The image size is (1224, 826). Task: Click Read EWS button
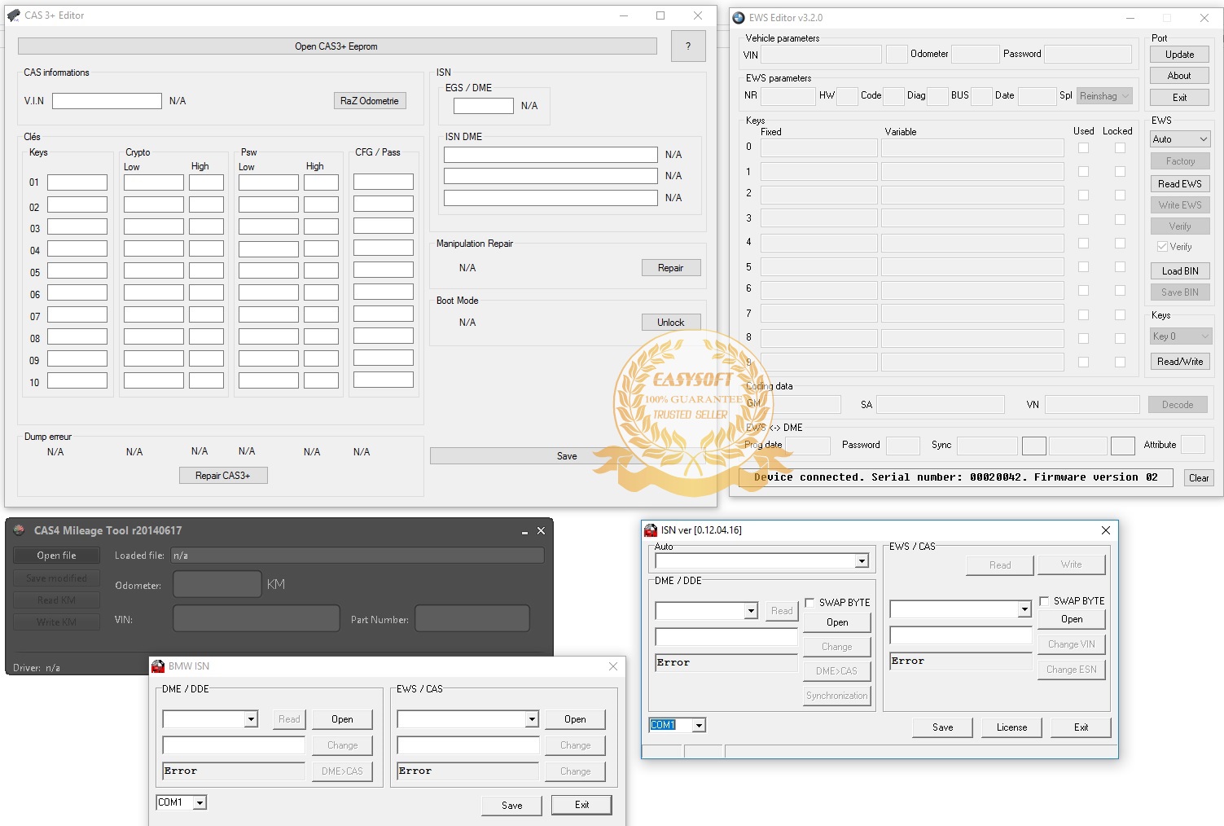tap(1180, 184)
